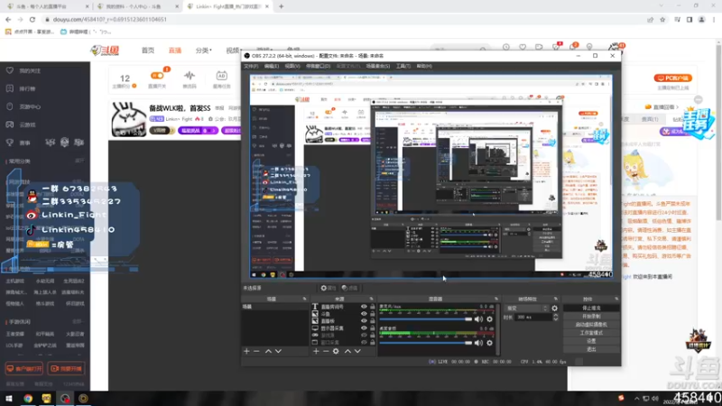Open the OBS 编辑(E) menu
The image size is (722, 406).
[x=272, y=66]
